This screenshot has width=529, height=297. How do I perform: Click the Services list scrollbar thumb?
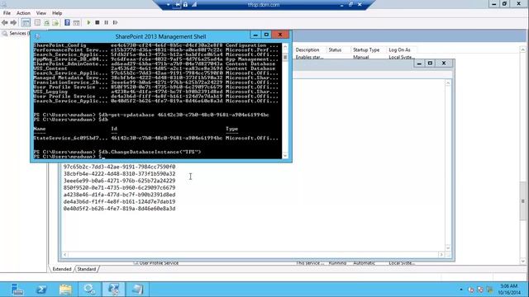[523, 201]
